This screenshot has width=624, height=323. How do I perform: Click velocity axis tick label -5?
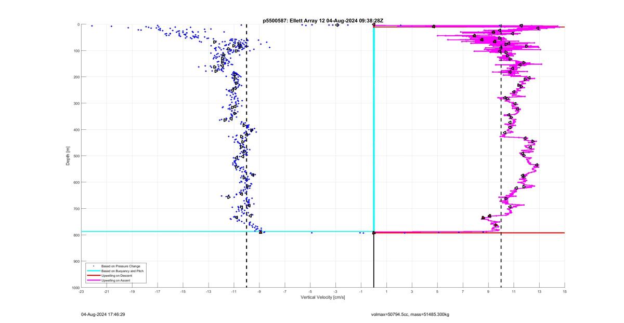(x=310, y=292)
